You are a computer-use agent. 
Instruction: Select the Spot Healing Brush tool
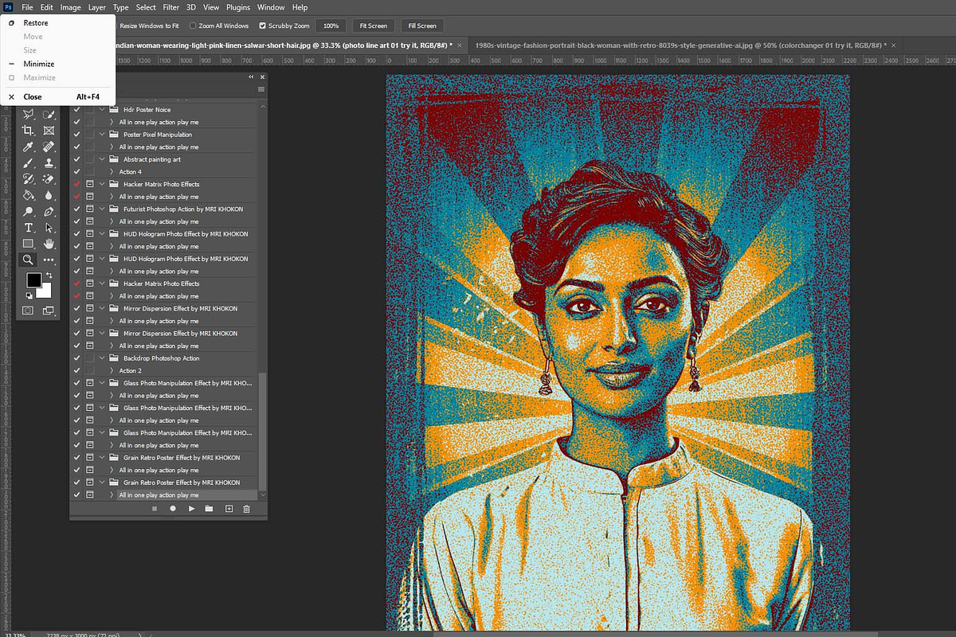(x=49, y=147)
